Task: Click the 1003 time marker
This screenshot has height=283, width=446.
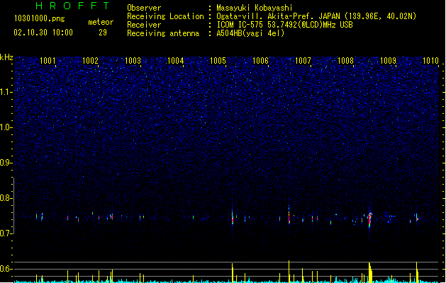Action: tap(133, 61)
